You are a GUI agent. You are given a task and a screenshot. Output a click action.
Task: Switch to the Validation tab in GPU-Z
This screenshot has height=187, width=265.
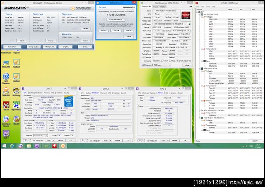click(163, 7)
